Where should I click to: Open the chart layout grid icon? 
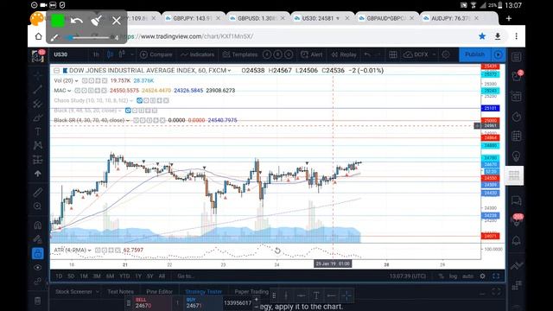coord(393,54)
